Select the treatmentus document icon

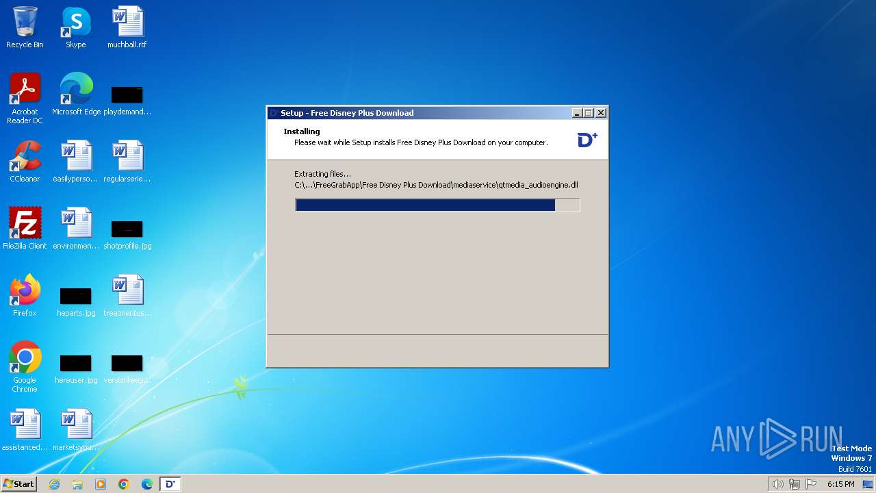pyautogui.click(x=127, y=296)
